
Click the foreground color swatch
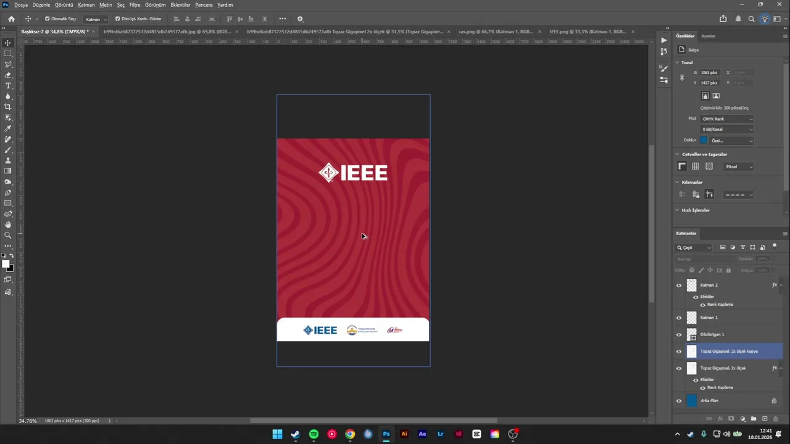pyautogui.click(x=6, y=264)
